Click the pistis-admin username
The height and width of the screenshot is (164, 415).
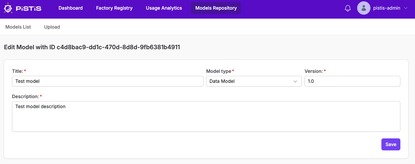click(x=387, y=8)
